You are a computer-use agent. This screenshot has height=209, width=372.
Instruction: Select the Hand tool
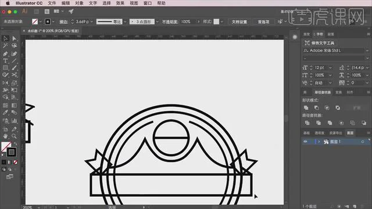coord(5,136)
